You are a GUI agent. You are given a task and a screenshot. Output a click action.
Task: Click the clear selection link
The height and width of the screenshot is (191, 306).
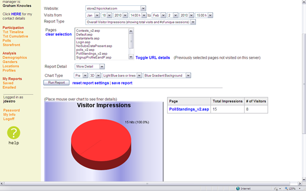[58, 34]
